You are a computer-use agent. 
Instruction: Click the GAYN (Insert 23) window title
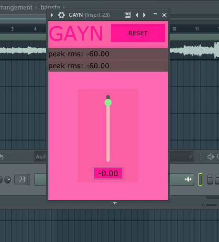[89, 15]
